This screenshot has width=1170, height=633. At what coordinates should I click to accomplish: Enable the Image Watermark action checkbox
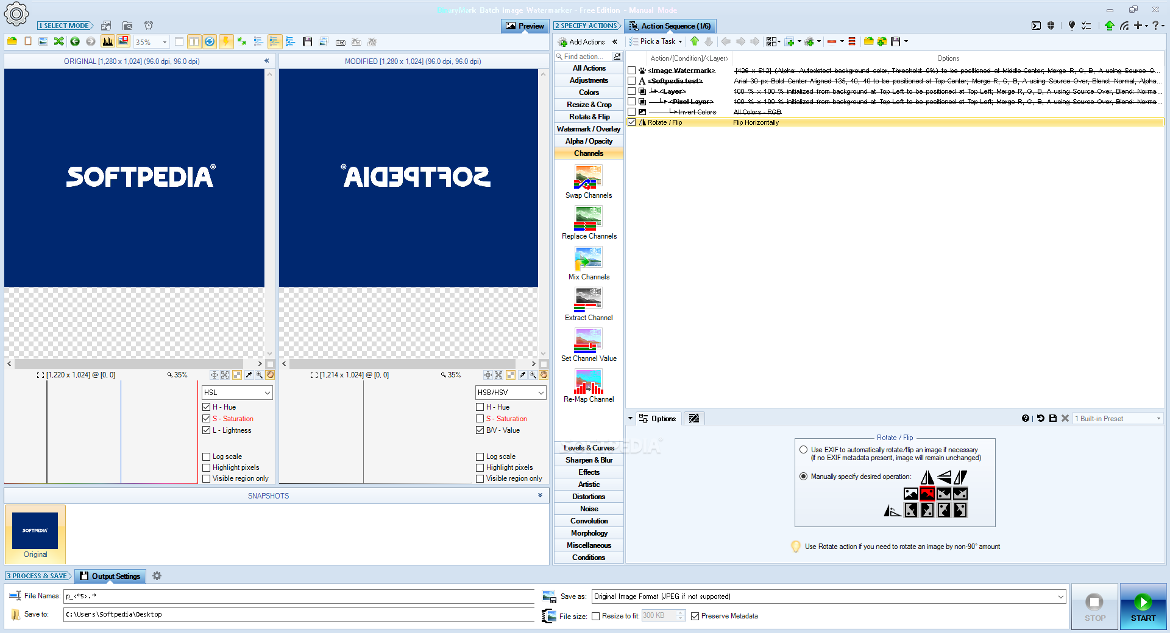632,71
